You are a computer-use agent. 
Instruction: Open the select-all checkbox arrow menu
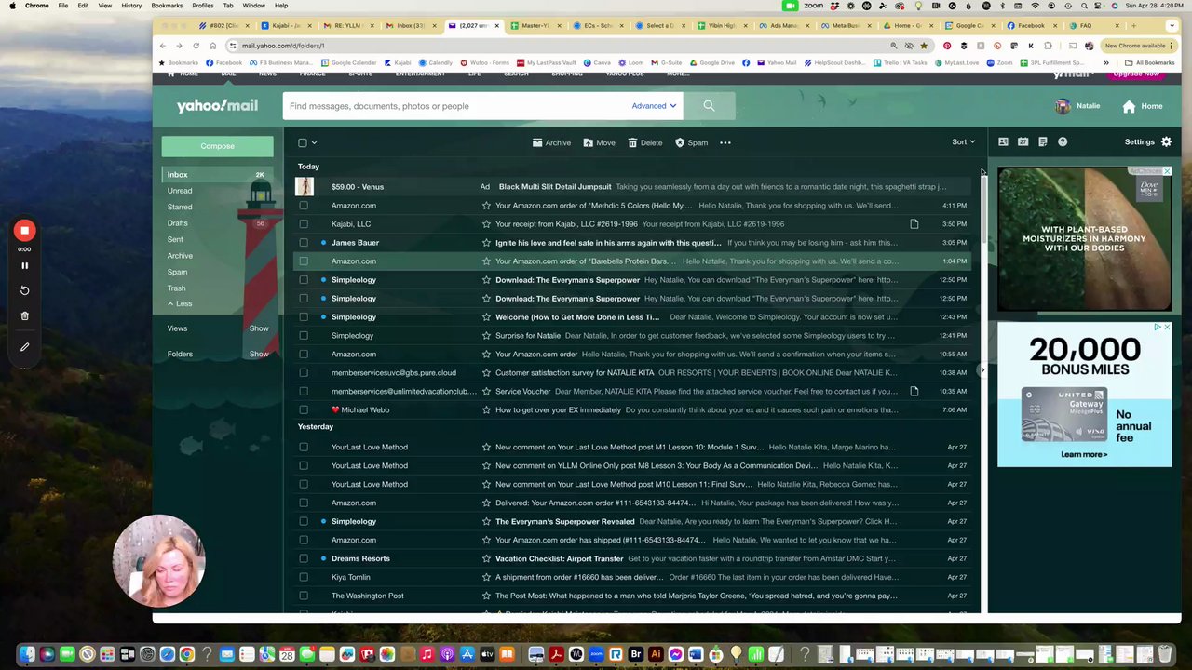pos(315,142)
